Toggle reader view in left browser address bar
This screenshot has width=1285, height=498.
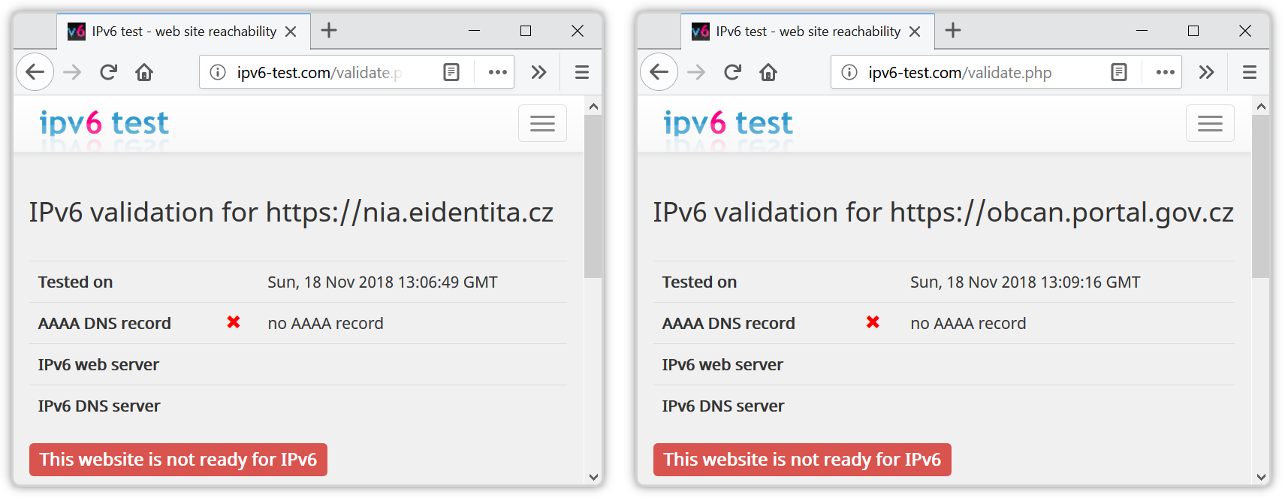tap(451, 72)
